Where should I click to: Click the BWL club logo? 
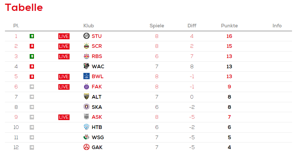[86, 77]
